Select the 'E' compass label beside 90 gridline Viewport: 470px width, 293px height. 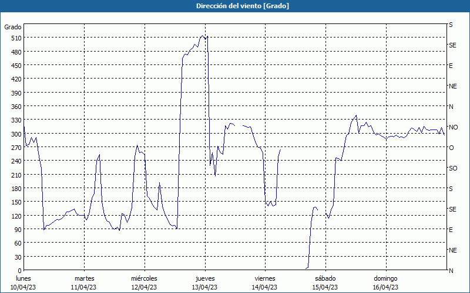tap(451, 230)
